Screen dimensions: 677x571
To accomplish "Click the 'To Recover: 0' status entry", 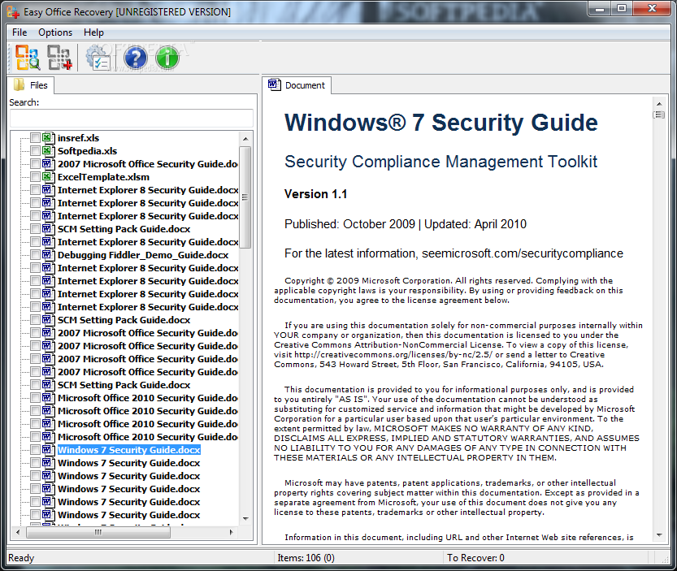I will pos(475,558).
